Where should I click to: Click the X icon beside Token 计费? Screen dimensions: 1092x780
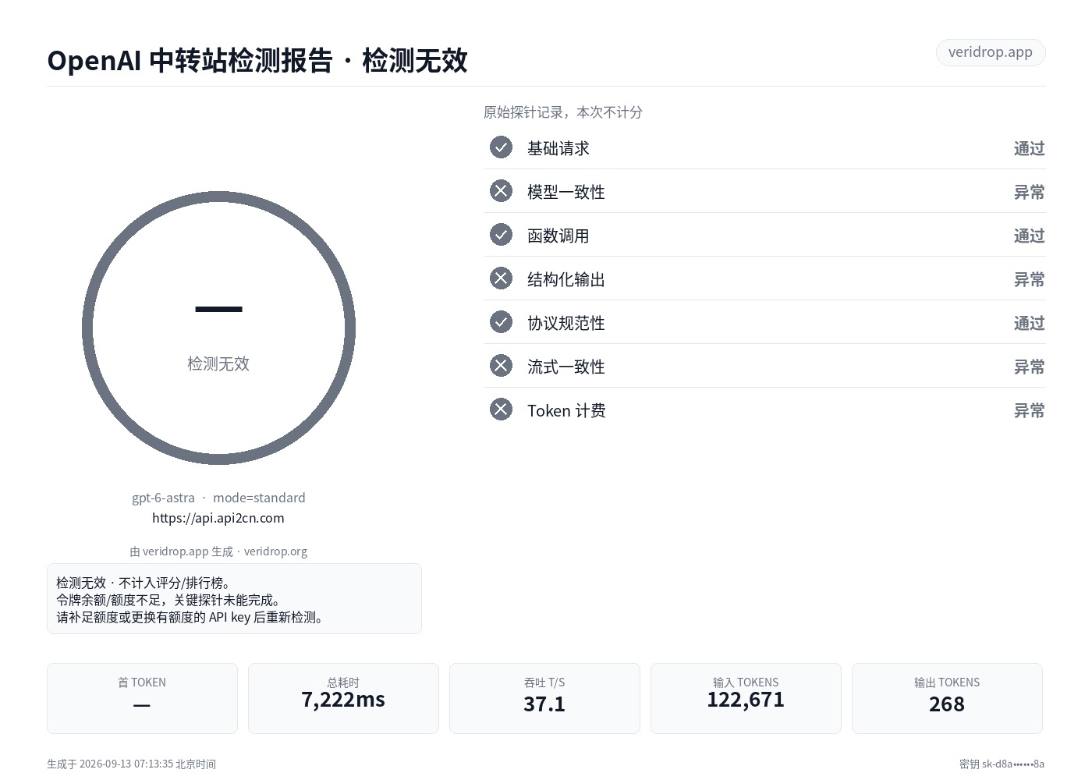(501, 409)
